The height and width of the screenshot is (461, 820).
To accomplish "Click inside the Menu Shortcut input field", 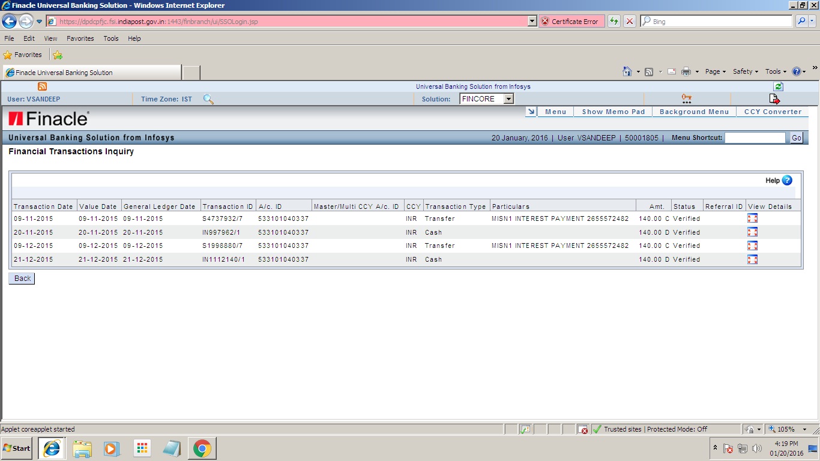I will coord(755,137).
